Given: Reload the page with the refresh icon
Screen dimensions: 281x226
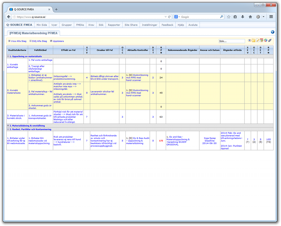Looking at the screenshot, I should tap(169, 17).
